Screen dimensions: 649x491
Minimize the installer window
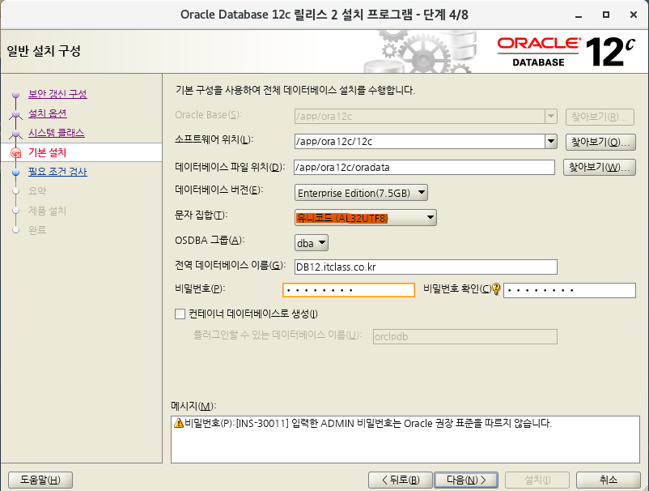(x=579, y=15)
